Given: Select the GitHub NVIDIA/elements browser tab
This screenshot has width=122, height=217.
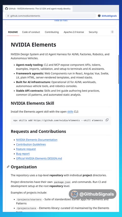Looking at the screenshot, I should (x=38, y=9).
